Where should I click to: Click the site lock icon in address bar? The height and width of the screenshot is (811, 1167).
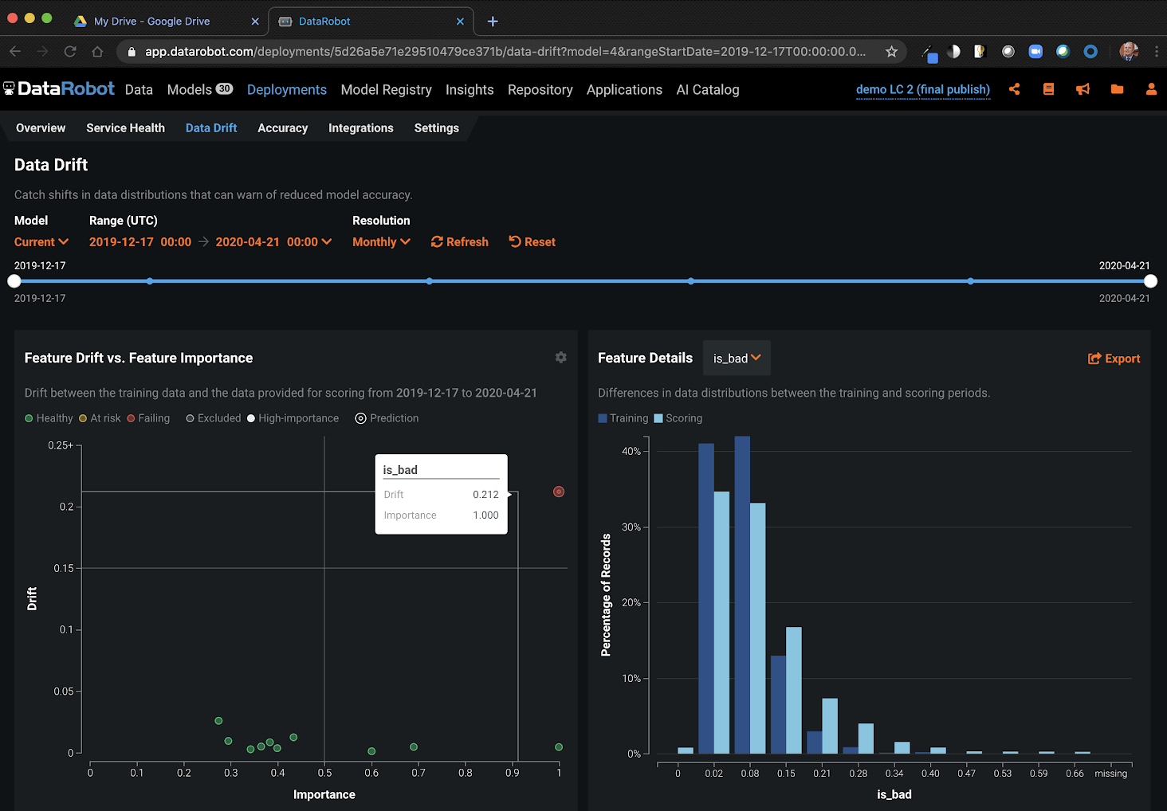coord(132,52)
